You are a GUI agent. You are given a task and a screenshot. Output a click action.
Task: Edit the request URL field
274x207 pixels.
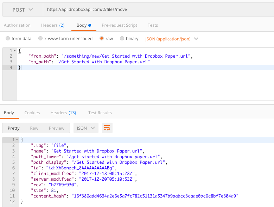158,9
